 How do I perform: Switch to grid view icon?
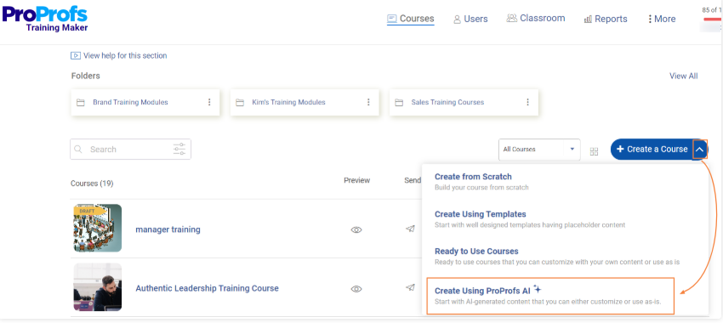(594, 151)
